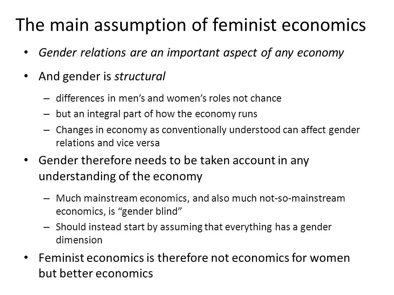Click the slide title about feminist economics
This screenshot has height=295, width=394.
(191, 25)
